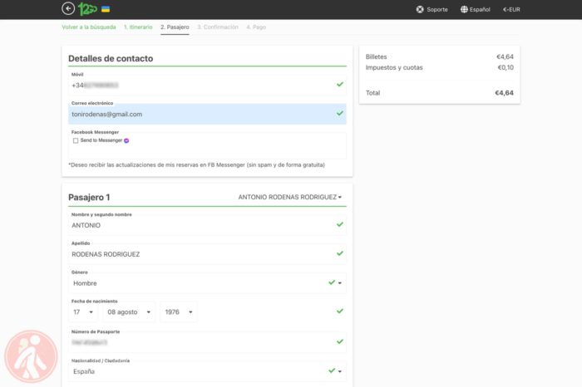Click the Ukraine flag icon
Viewport: 582px width, 387px height.
coord(106,9)
